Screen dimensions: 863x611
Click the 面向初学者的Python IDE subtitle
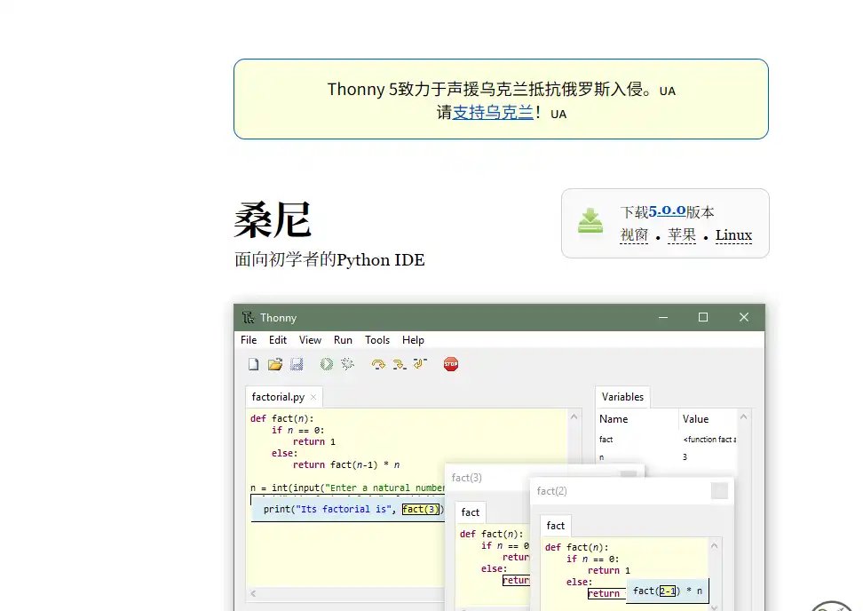tap(329, 260)
